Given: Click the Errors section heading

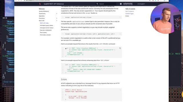Looking at the screenshot, I should click(64, 79).
